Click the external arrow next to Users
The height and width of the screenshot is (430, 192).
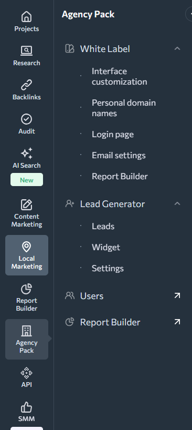[177, 295]
